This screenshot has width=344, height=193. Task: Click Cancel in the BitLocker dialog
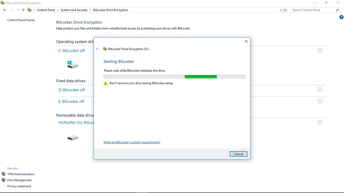(x=238, y=154)
